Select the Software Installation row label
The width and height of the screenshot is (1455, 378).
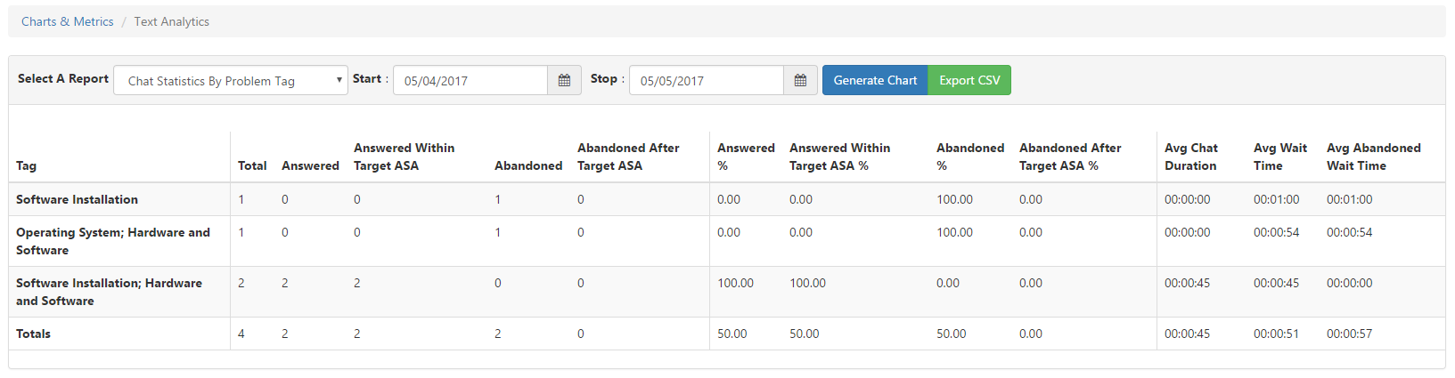pos(77,199)
